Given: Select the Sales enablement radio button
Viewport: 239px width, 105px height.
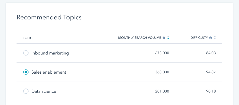Looking at the screenshot, I should pos(26,72).
